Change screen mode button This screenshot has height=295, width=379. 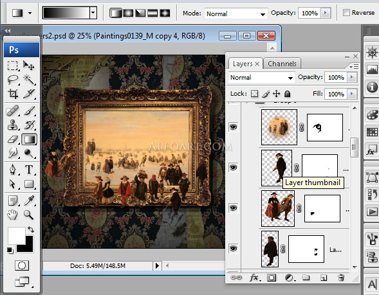[x=22, y=282]
